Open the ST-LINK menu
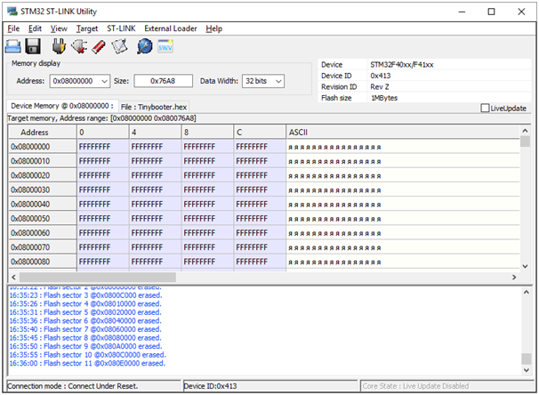The height and width of the screenshot is (395, 539). coord(121,28)
